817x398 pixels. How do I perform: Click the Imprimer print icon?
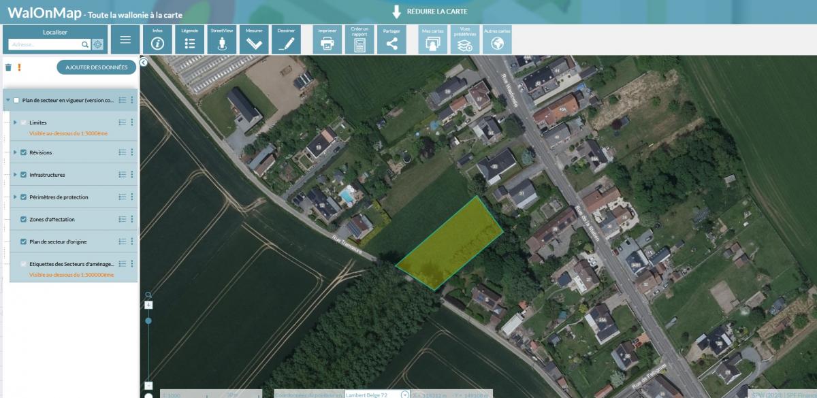[327, 40]
